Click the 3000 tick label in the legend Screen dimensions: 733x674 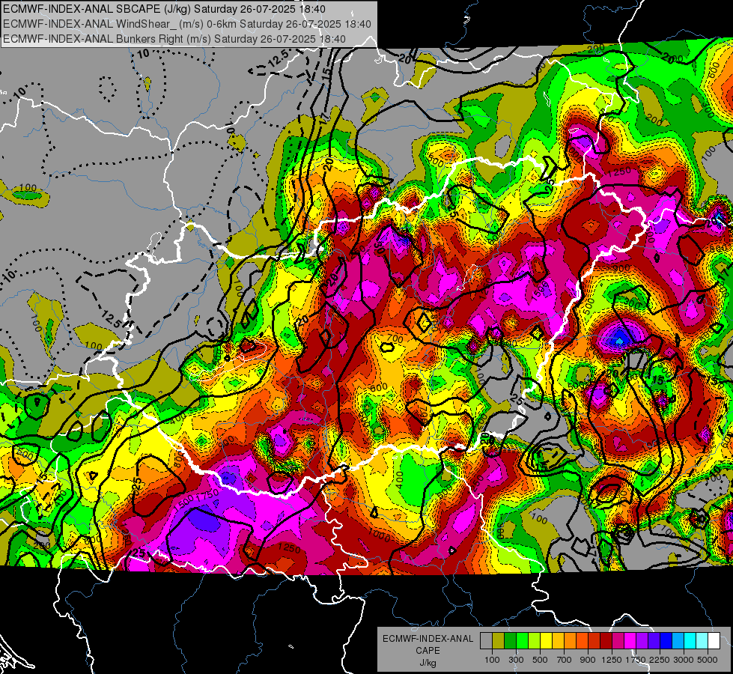point(684,660)
